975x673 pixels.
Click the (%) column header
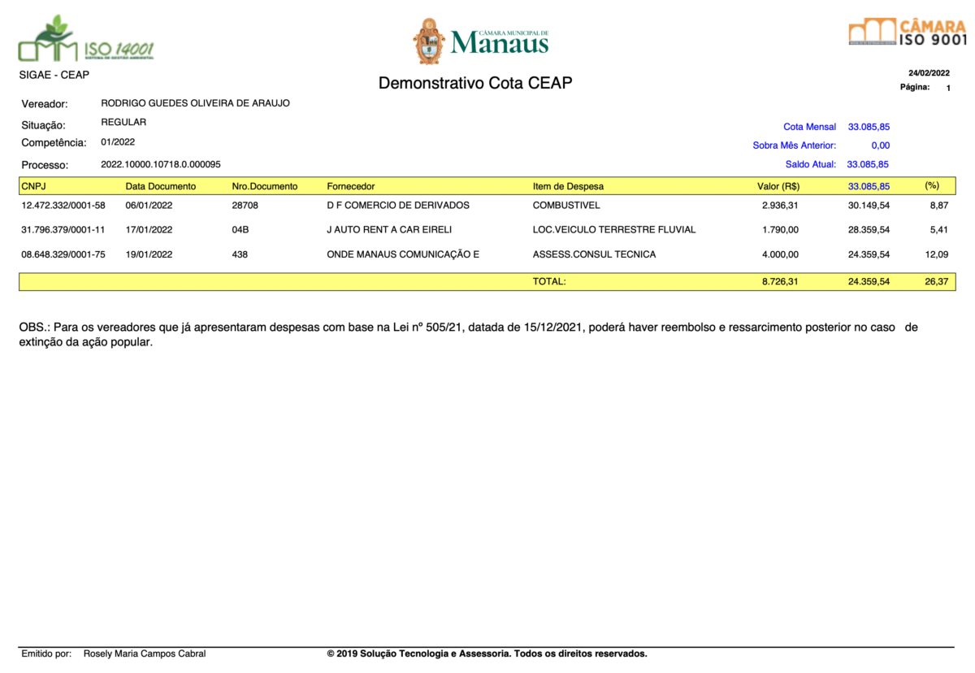[932, 186]
